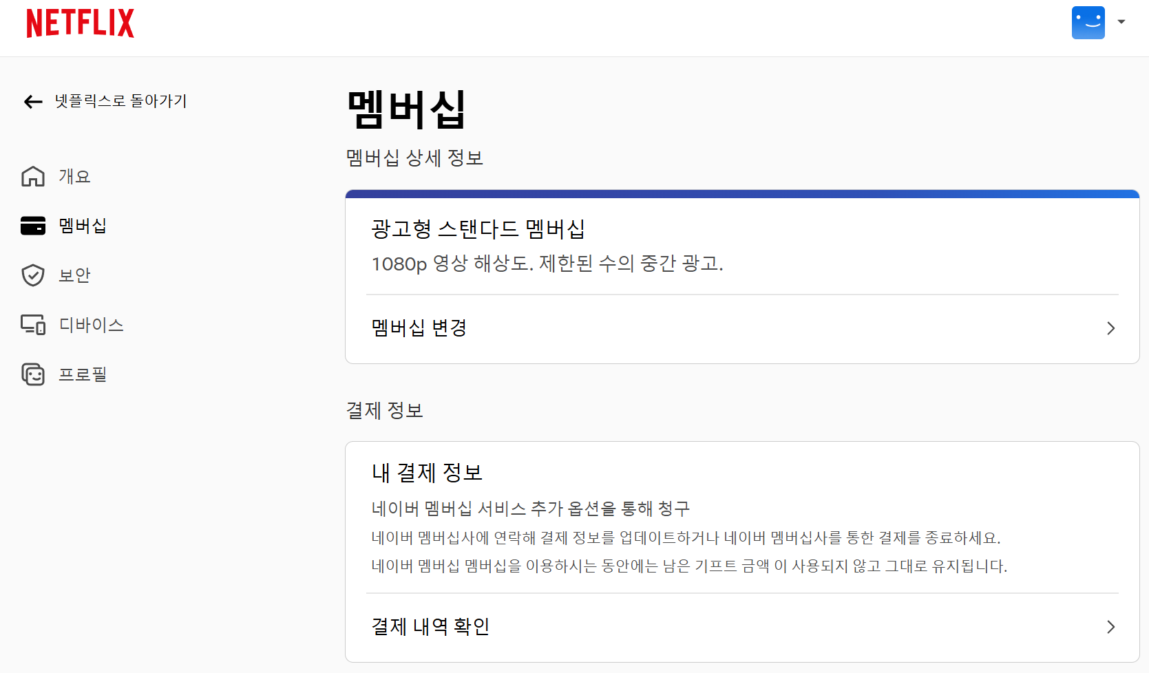The width and height of the screenshot is (1149, 673).
Task: Select the 멤버십 sidebar menu item
Action: [83, 226]
